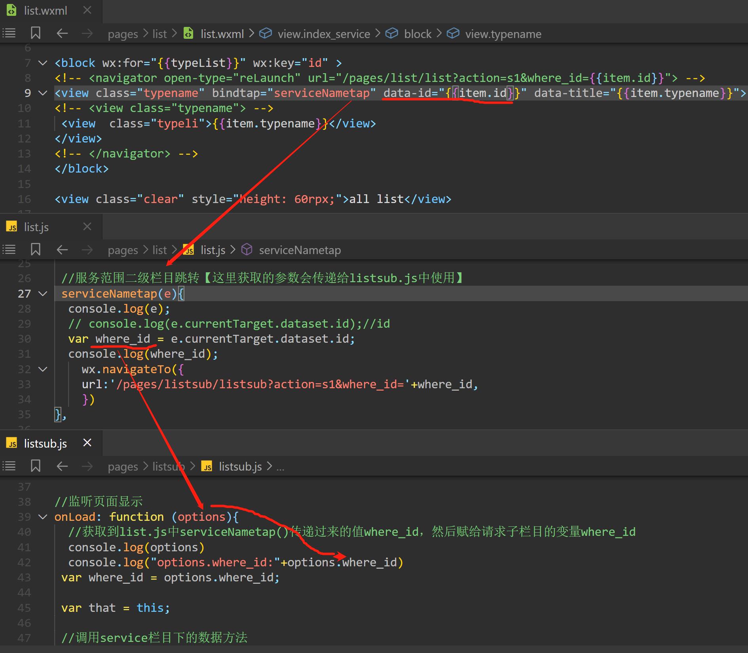Go back using arrow in listsub.js toolbar
This screenshot has width=748, height=653.
click(62, 466)
